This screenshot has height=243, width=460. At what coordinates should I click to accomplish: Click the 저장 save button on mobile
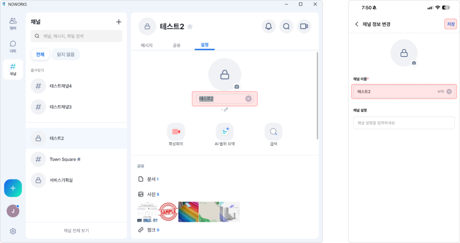tap(451, 24)
